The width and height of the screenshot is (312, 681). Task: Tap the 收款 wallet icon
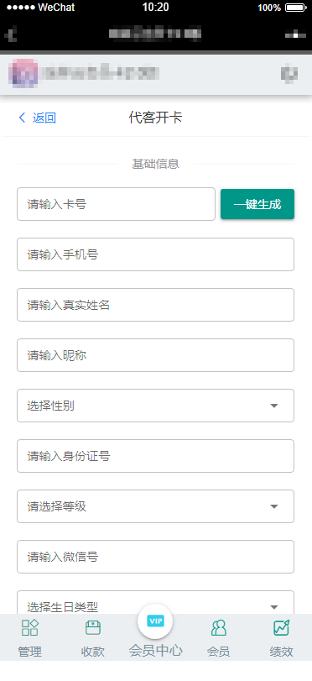(x=93, y=627)
